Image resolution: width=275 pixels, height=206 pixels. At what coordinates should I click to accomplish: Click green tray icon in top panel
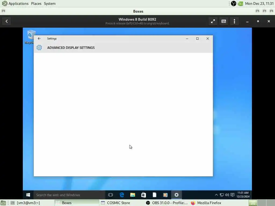[240, 3]
